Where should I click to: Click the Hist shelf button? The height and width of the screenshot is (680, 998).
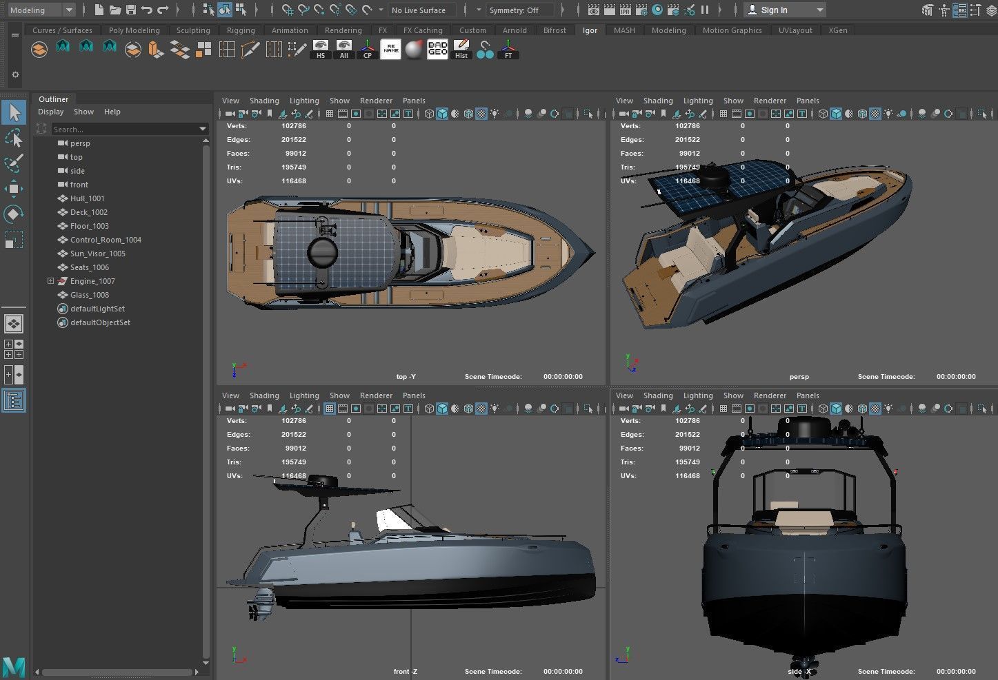pyautogui.click(x=461, y=50)
